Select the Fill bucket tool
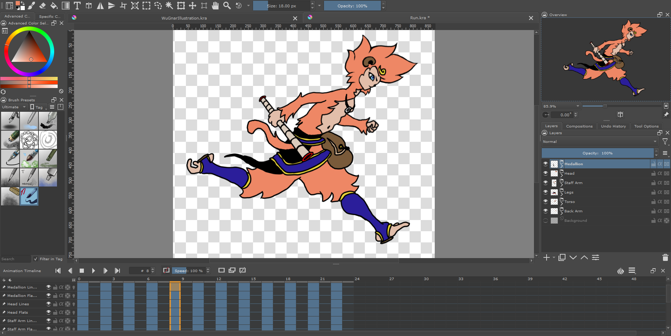Screen dimensions: 671x336 [54, 6]
